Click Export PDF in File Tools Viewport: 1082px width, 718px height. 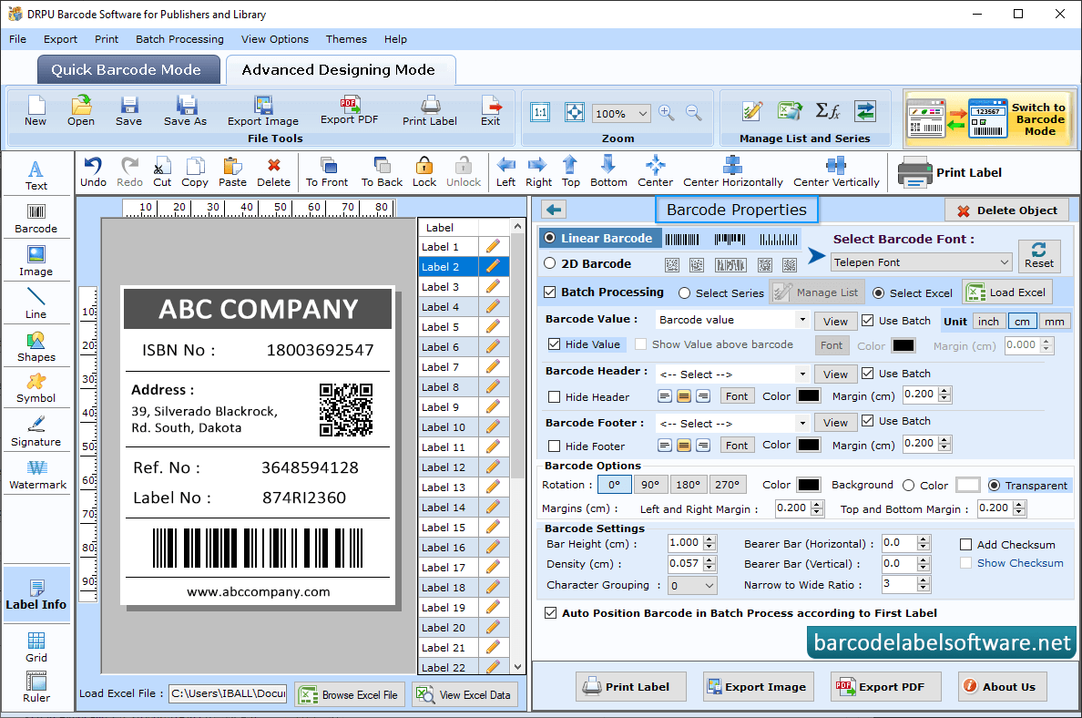click(349, 110)
